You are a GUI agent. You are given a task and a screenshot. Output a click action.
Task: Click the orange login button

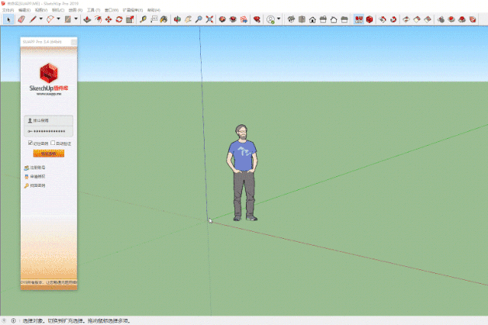[x=49, y=153]
